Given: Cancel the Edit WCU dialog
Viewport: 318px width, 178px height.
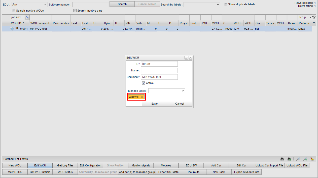Looking at the screenshot, I should point(180,104).
